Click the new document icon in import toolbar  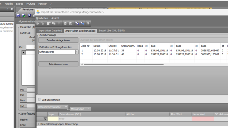(x=49, y=23)
